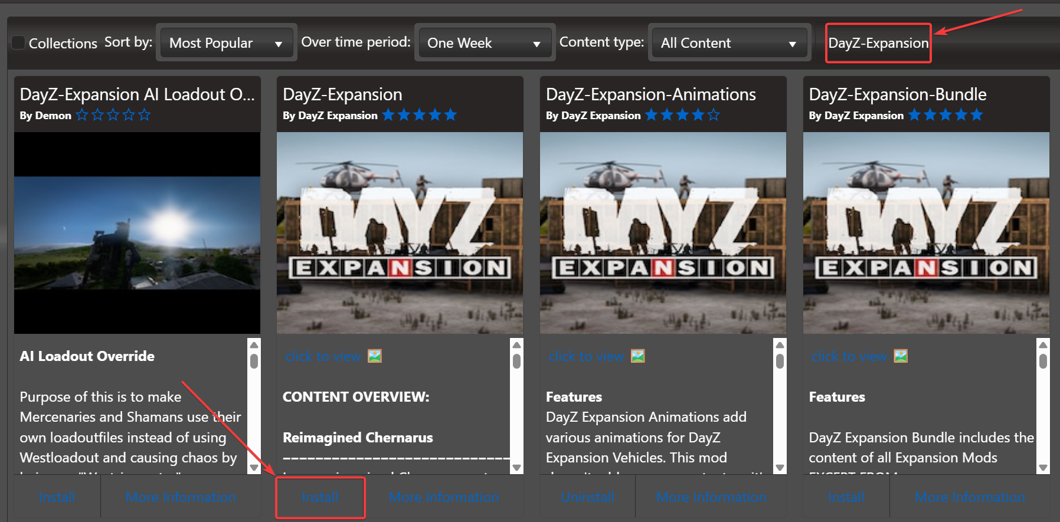Click 'click to view' link in DayZ-Expansion card
Image resolution: width=1060 pixels, height=522 pixels.
point(323,356)
